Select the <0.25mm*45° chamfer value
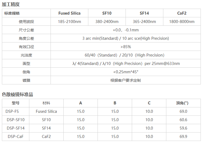 126,72
